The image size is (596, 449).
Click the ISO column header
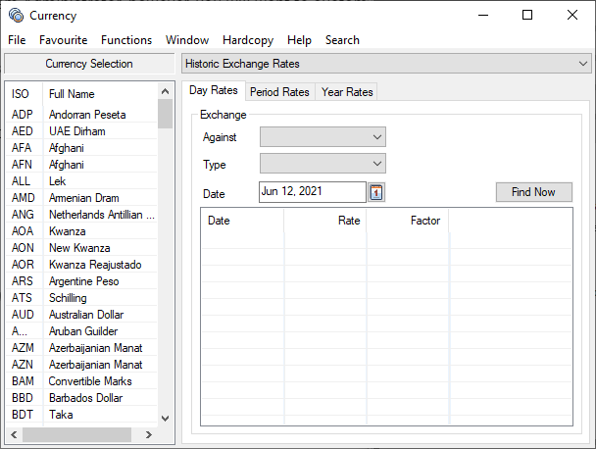tap(24, 94)
